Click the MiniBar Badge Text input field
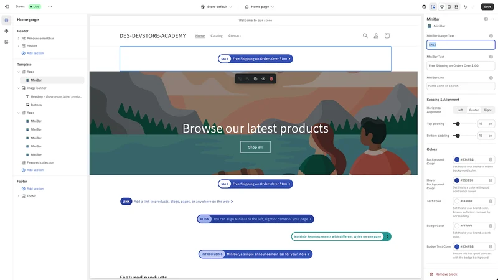This screenshot has width=498, height=280. [x=461, y=45]
